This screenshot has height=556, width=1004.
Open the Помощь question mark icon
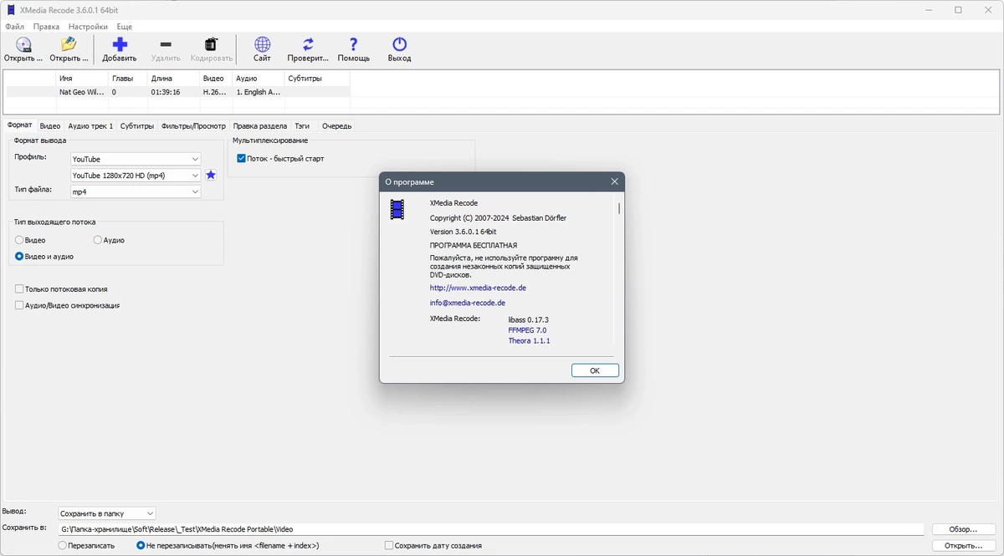(x=354, y=44)
